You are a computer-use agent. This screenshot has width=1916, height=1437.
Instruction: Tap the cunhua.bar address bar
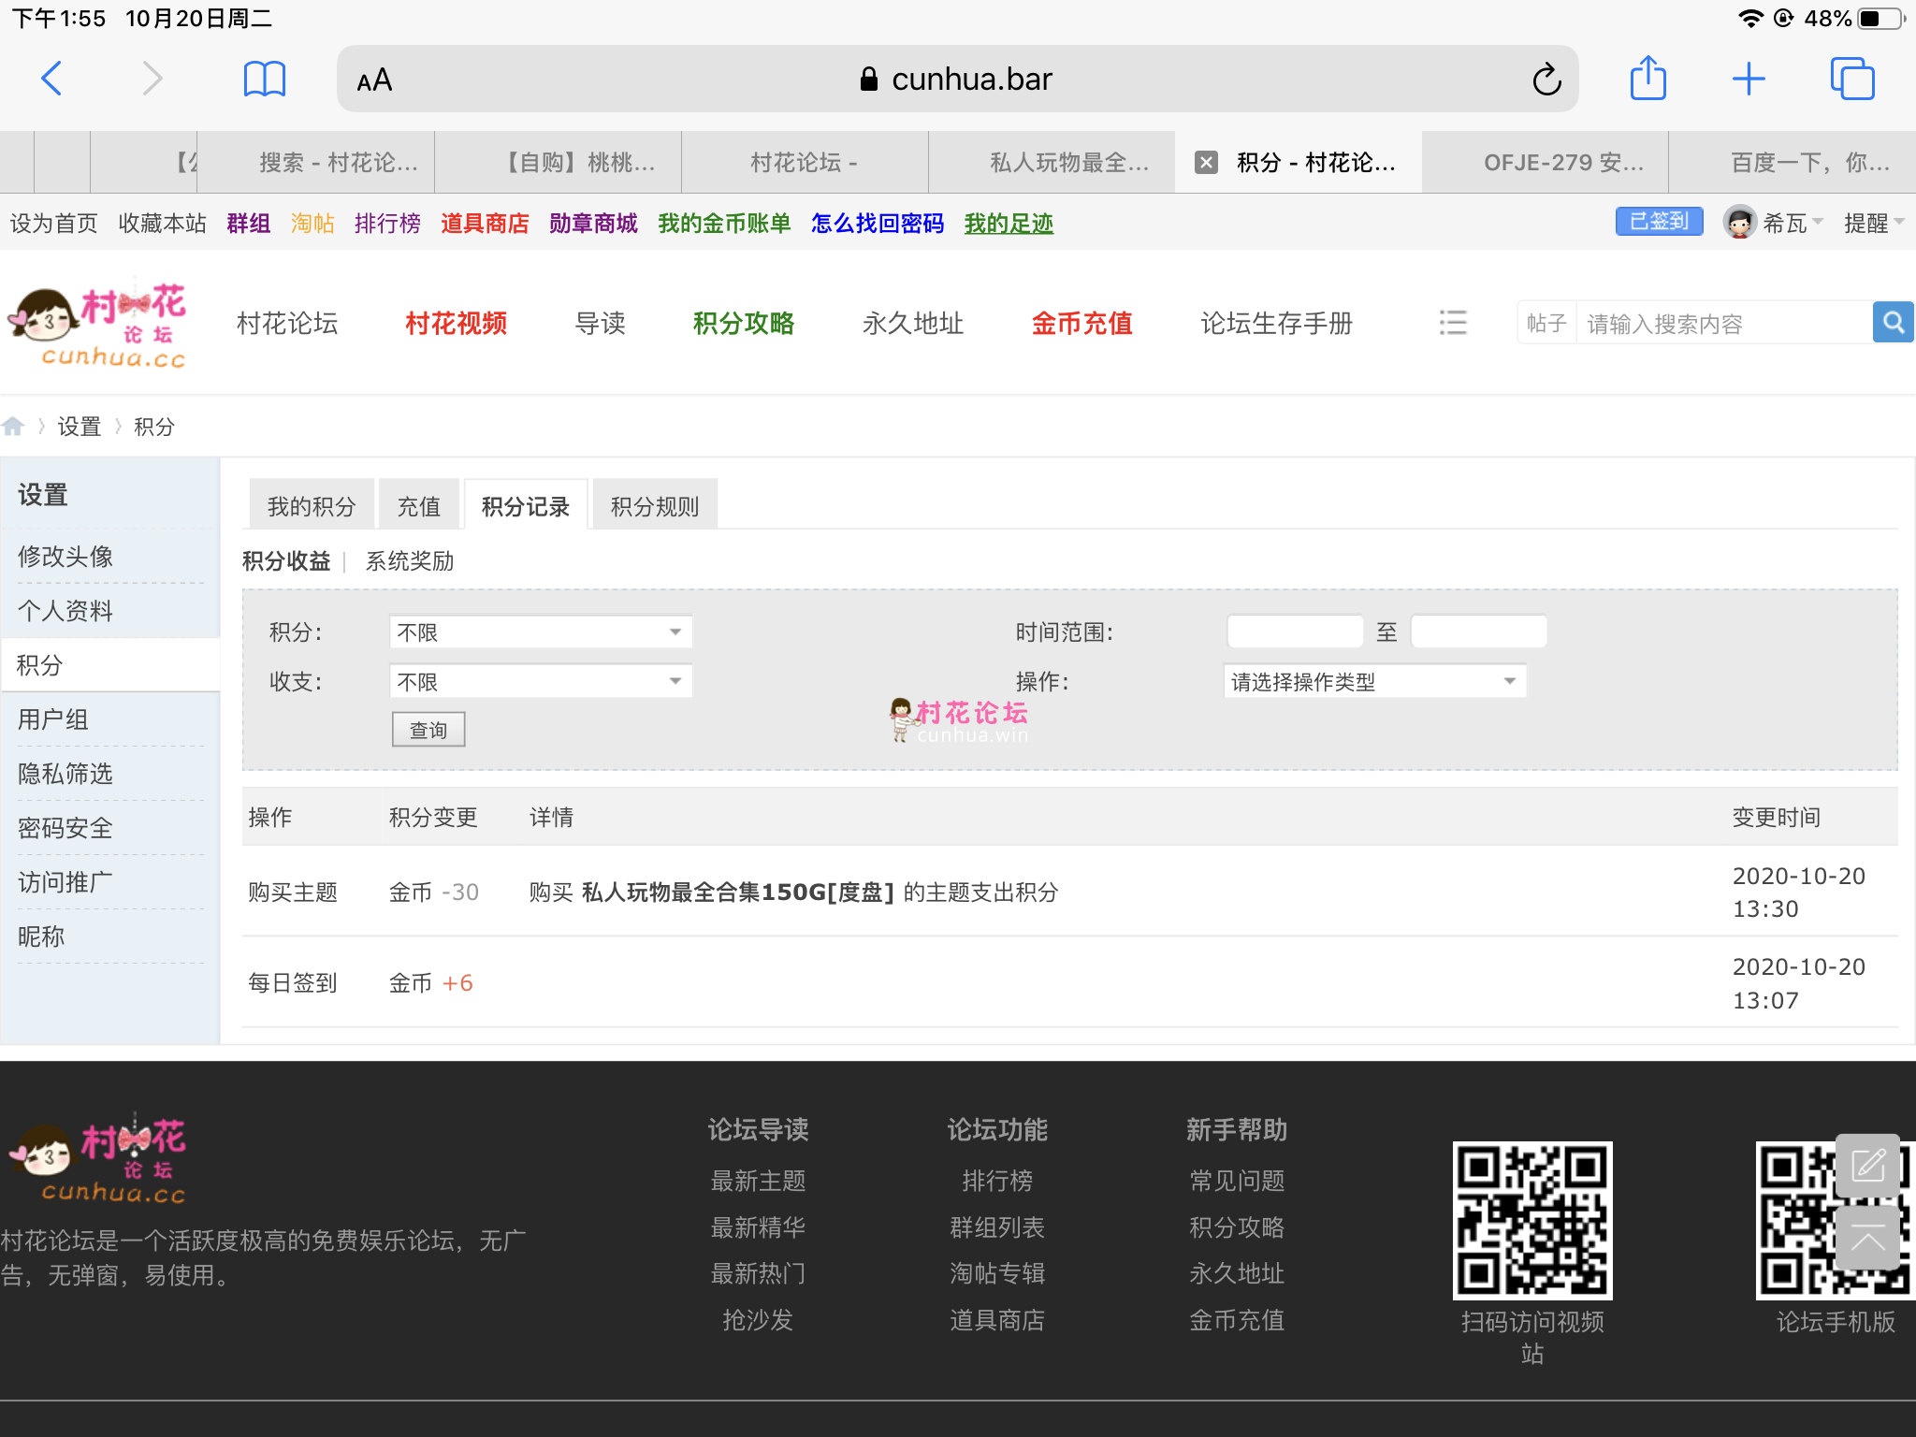(x=957, y=80)
